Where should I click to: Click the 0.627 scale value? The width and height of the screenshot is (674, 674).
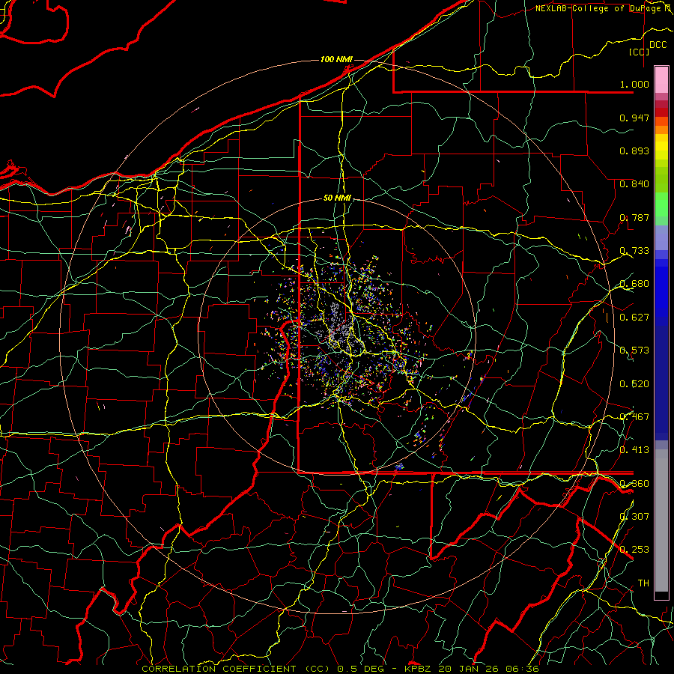coord(634,318)
